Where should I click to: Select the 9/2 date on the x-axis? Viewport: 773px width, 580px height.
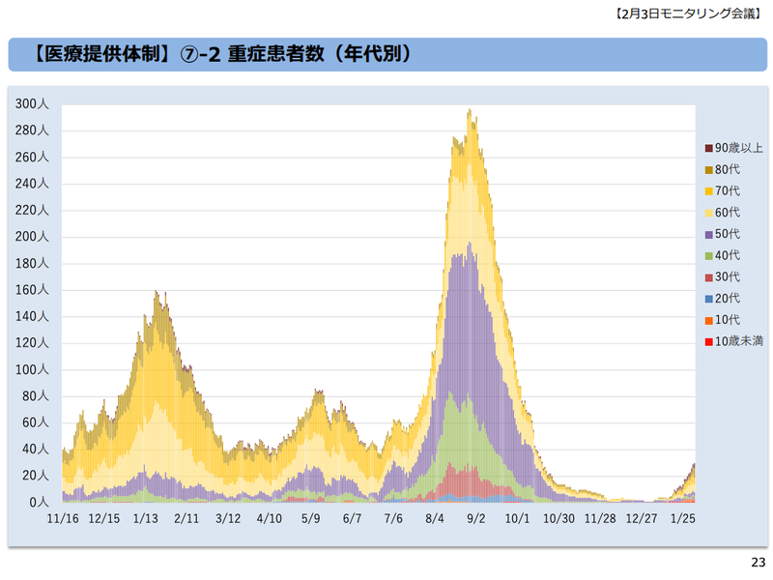[x=475, y=519]
